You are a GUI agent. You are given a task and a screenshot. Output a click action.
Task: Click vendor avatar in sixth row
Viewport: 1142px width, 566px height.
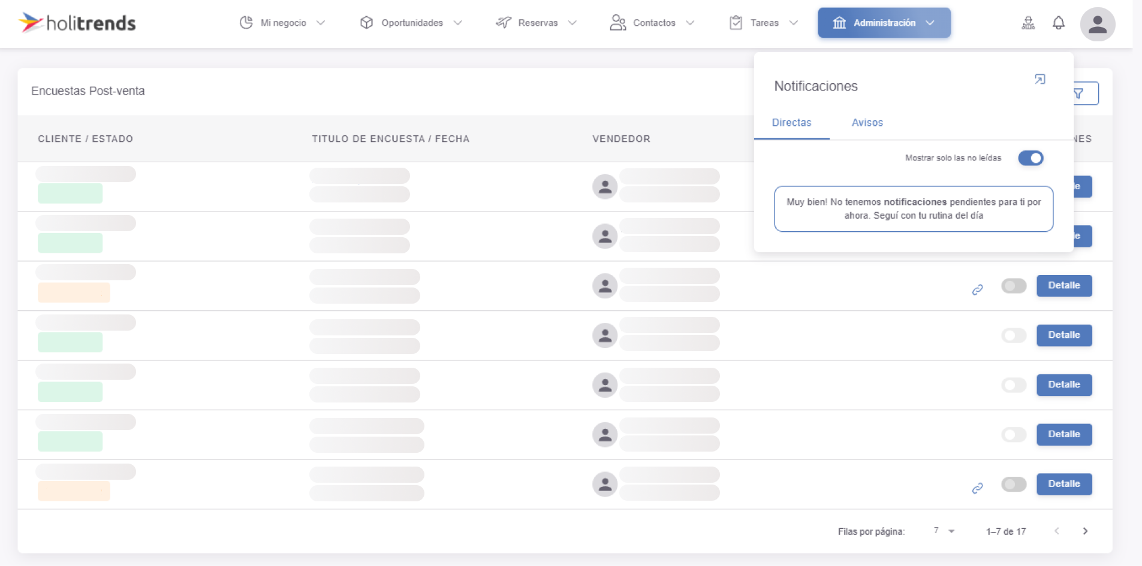(605, 435)
